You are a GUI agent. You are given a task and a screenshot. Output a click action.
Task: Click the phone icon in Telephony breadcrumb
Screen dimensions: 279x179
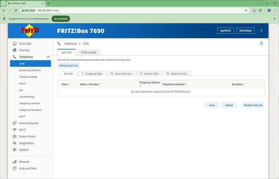59,44
